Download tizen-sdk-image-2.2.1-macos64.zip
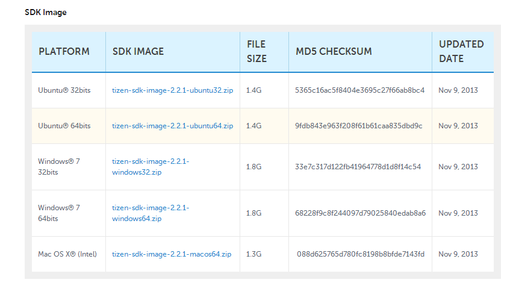This screenshot has height=306, width=516. pos(172,254)
